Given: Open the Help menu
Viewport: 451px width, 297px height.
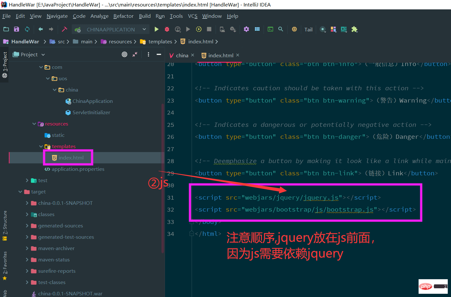Looking at the screenshot, I should [x=232, y=16].
